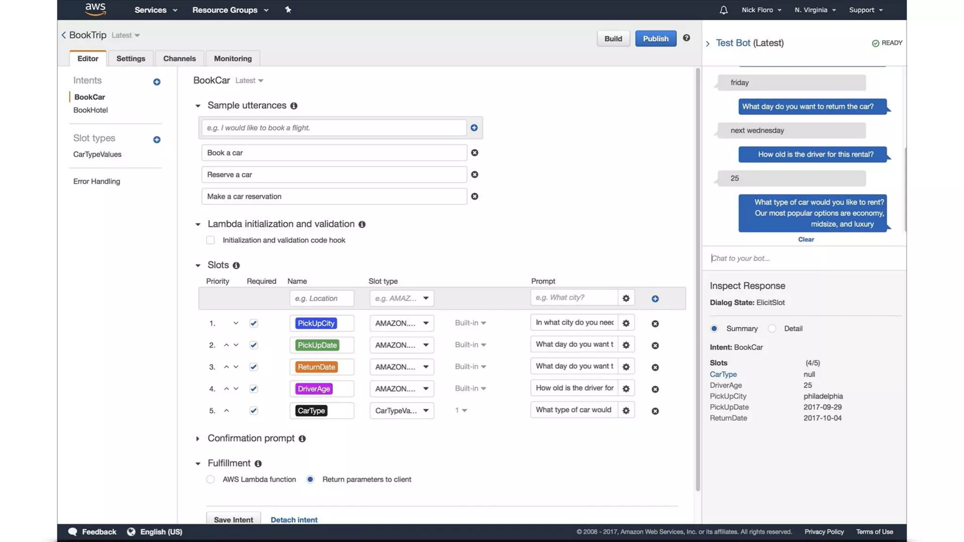
Task: Click the Publish button
Action: [655, 39]
